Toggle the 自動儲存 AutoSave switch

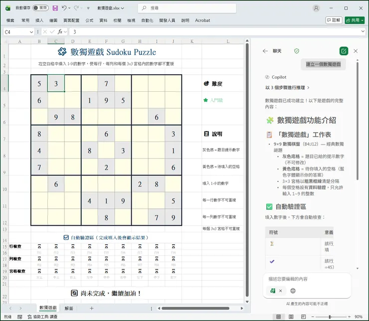point(40,8)
